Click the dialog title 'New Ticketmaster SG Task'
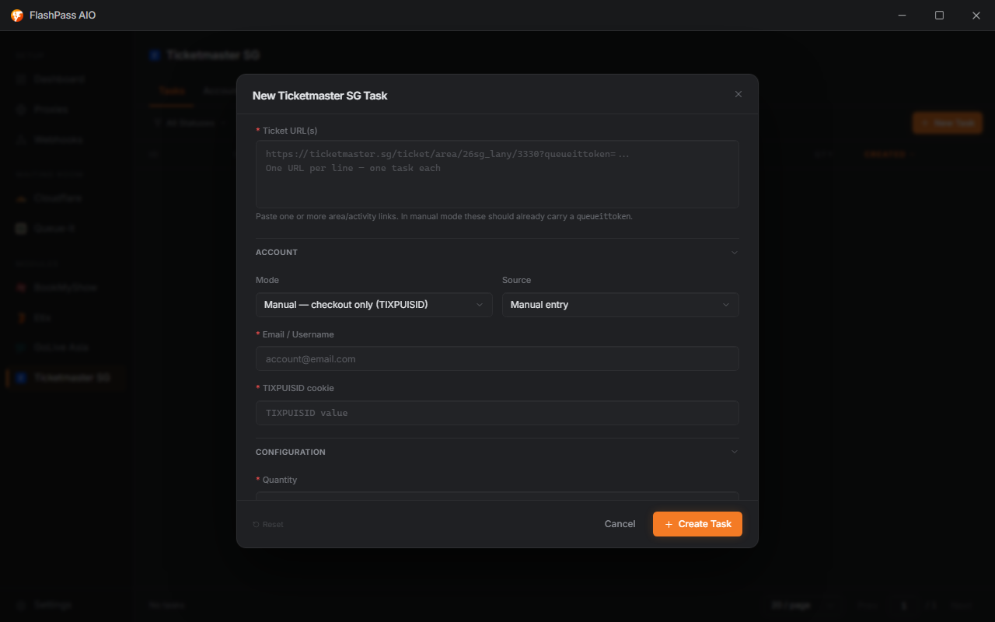Screen dimensions: 995x622 click(319, 96)
